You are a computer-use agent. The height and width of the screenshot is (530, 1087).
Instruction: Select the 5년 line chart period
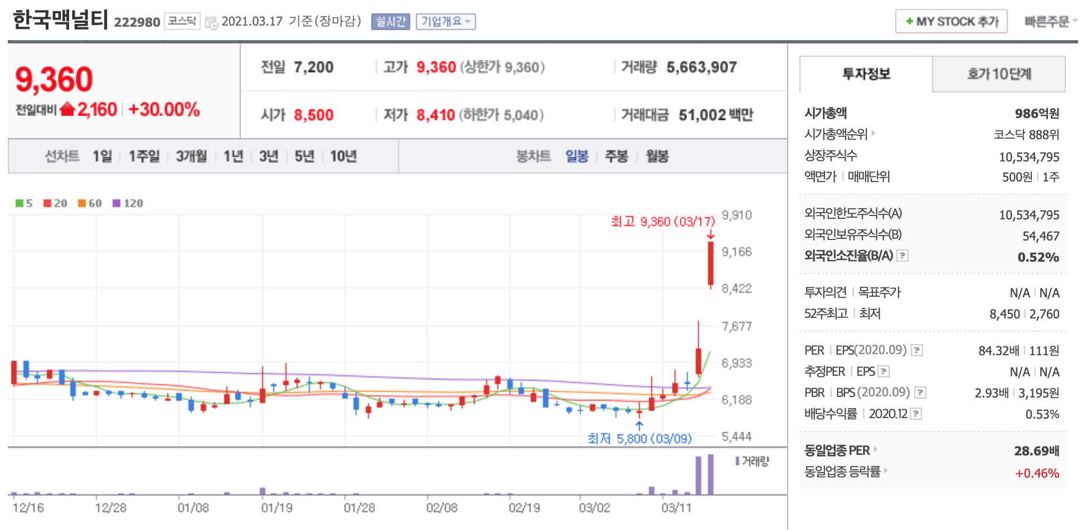(304, 156)
